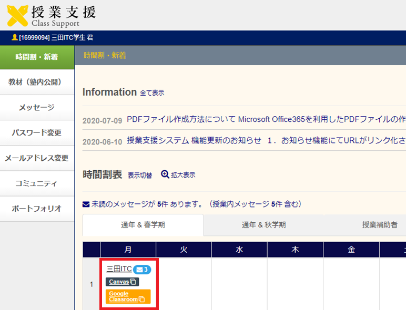Click the Class Support pencil logo
Screen dimensions: 406x310
point(17,15)
